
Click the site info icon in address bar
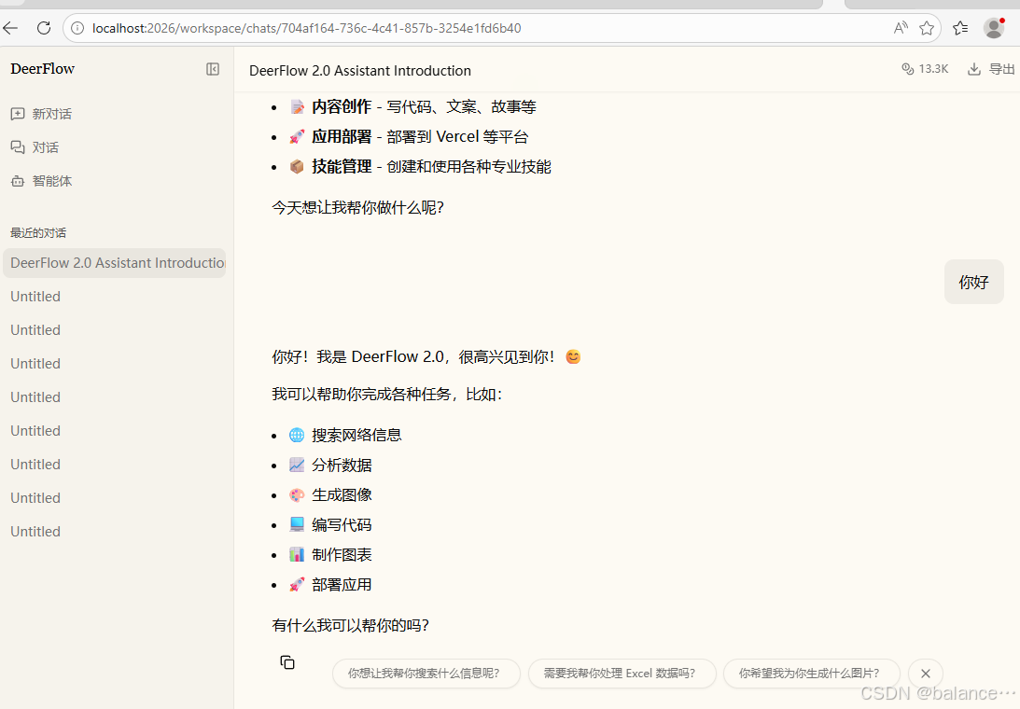pos(77,28)
